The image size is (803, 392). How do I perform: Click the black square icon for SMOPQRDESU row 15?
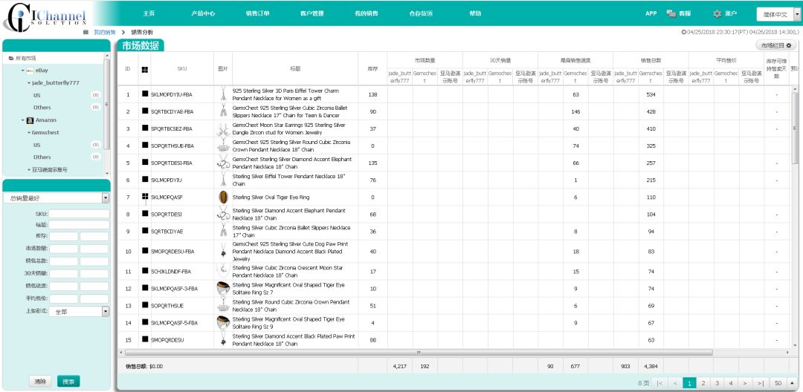[x=145, y=339]
